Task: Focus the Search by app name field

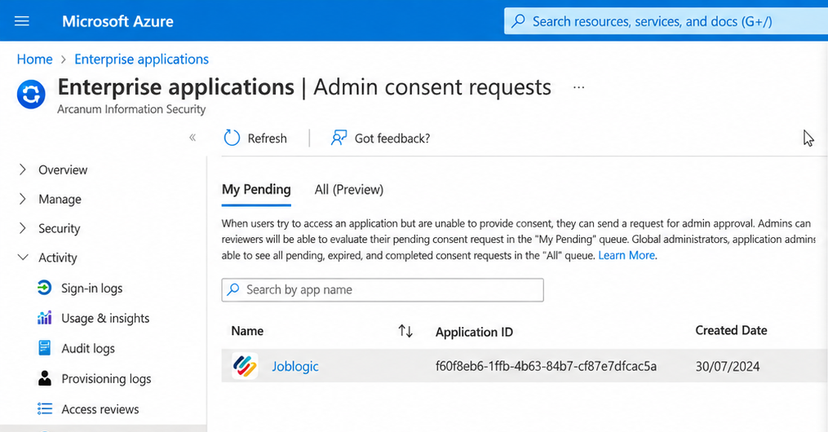Action: 383,290
